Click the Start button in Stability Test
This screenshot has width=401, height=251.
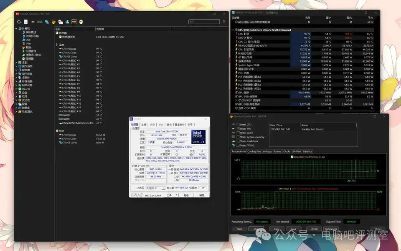coord(239,229)
